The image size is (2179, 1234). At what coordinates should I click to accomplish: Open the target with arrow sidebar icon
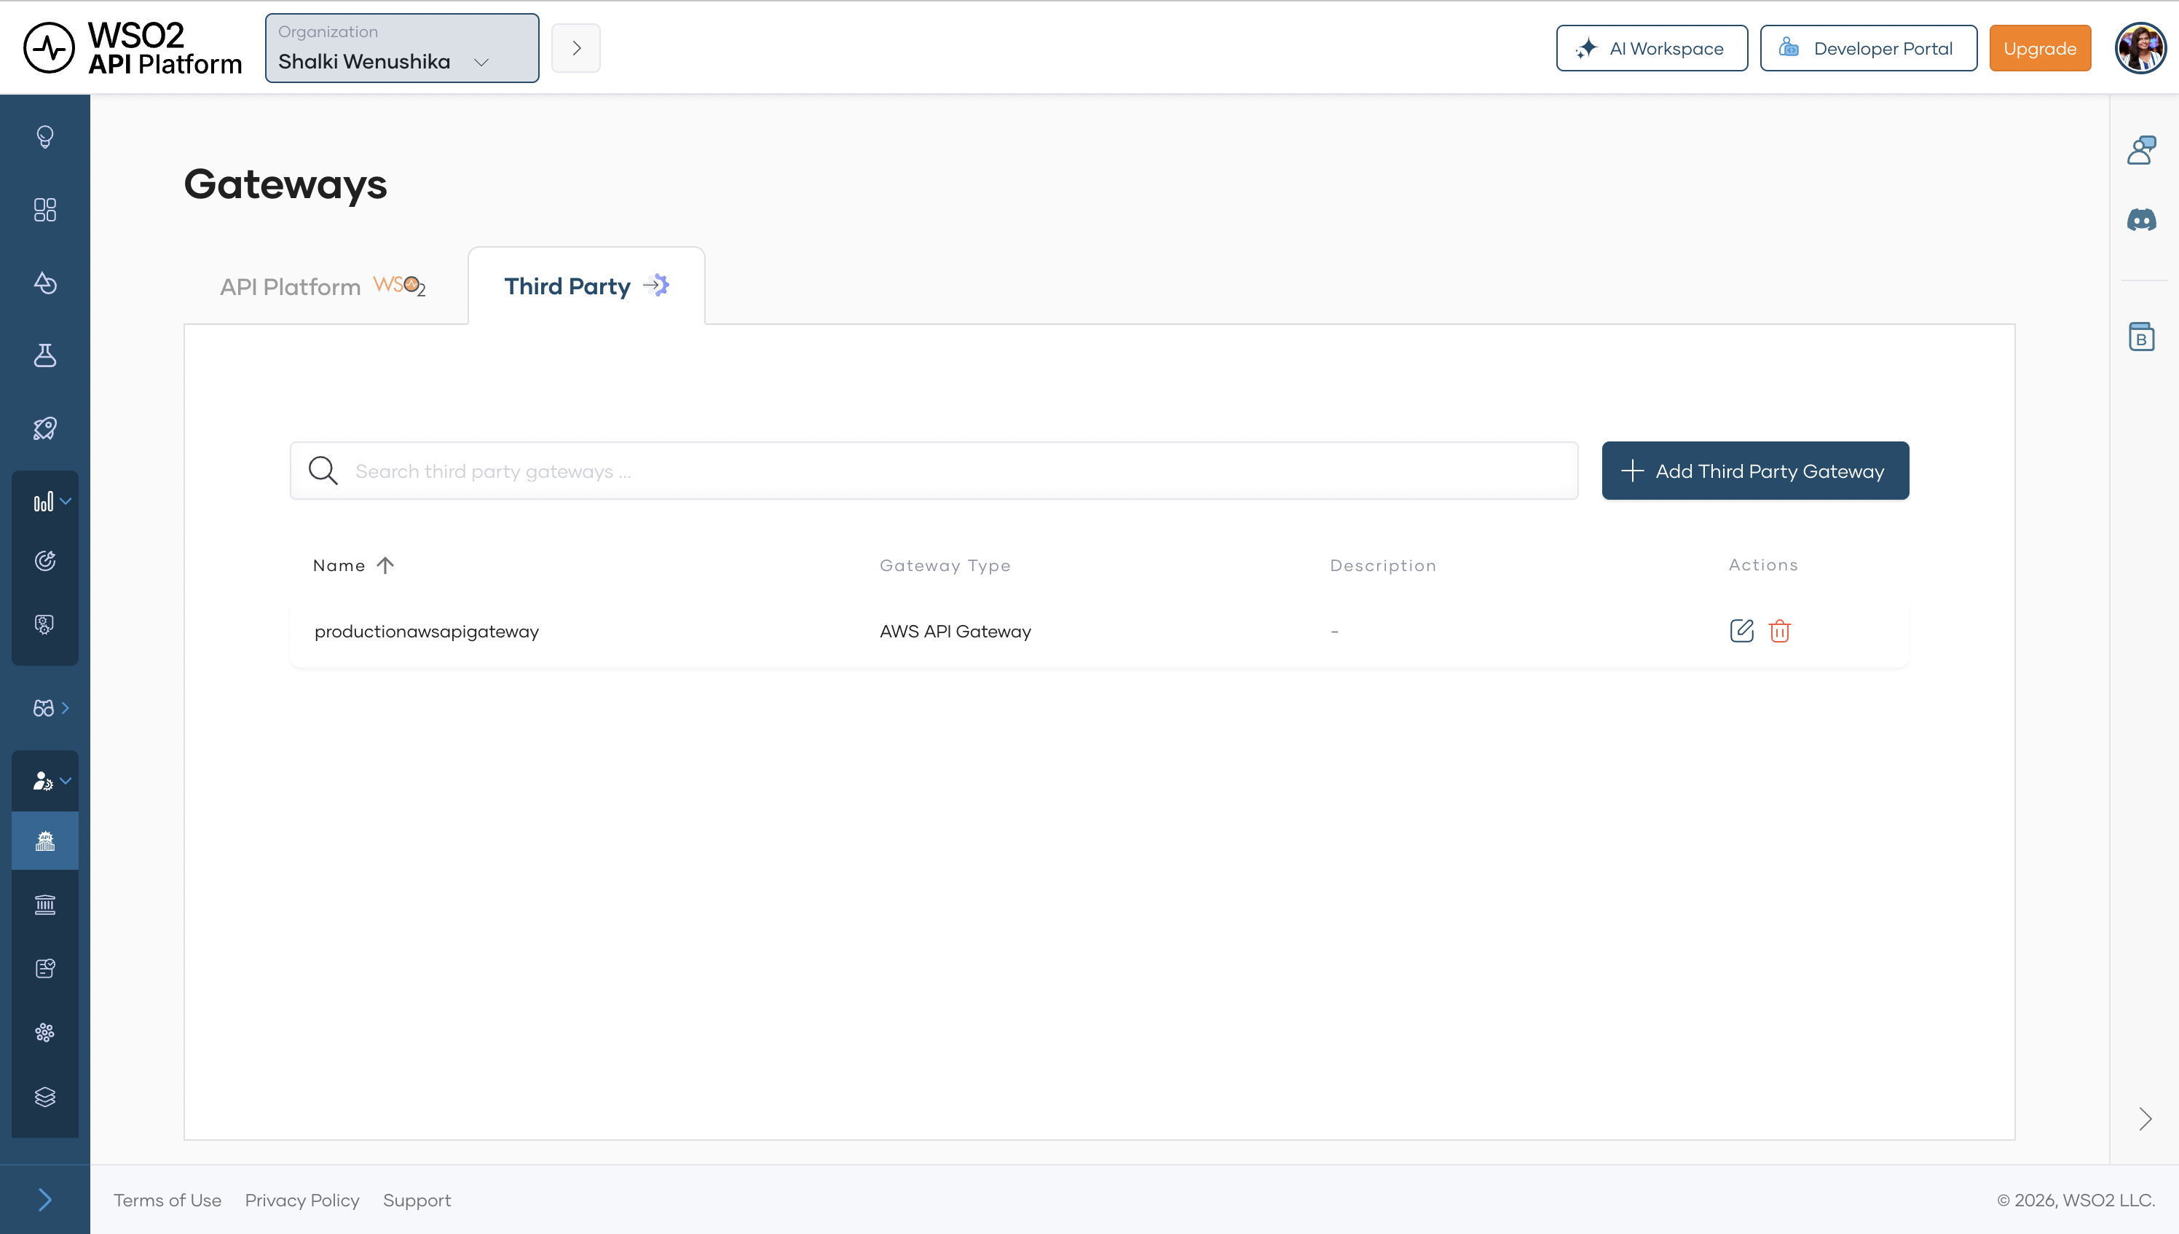tap(45, 560)
